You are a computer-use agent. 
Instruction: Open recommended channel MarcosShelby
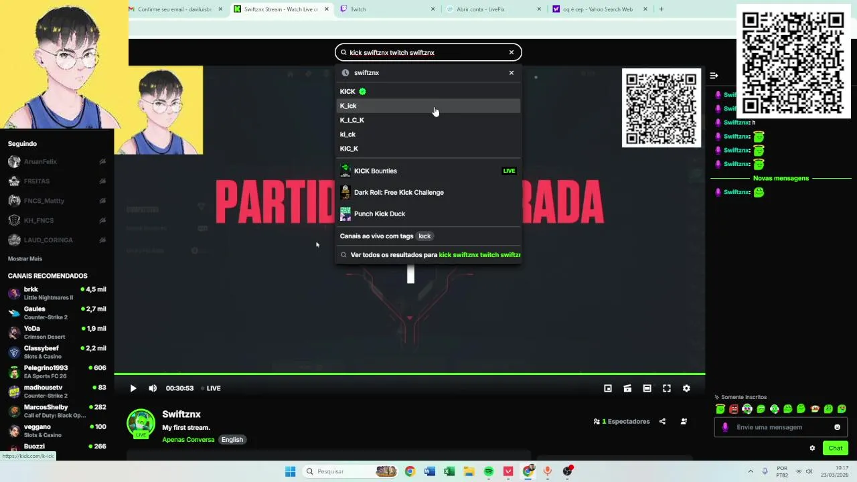pos(57,411)
